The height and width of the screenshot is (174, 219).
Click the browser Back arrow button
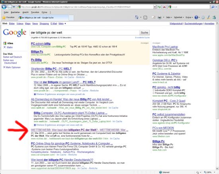click(4, 7)
